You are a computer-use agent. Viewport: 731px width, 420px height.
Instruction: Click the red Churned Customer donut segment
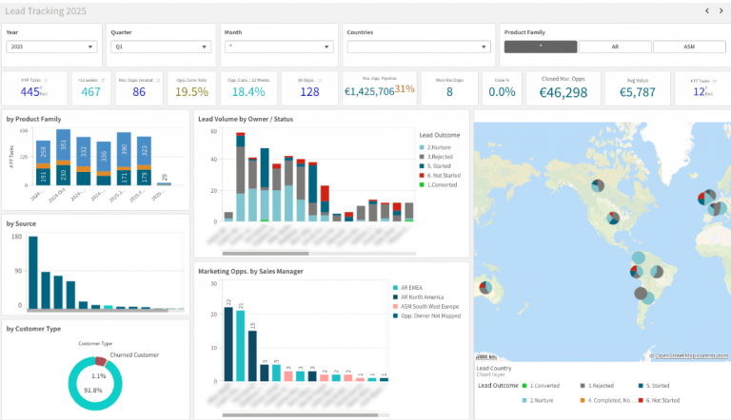pos(101,361)
